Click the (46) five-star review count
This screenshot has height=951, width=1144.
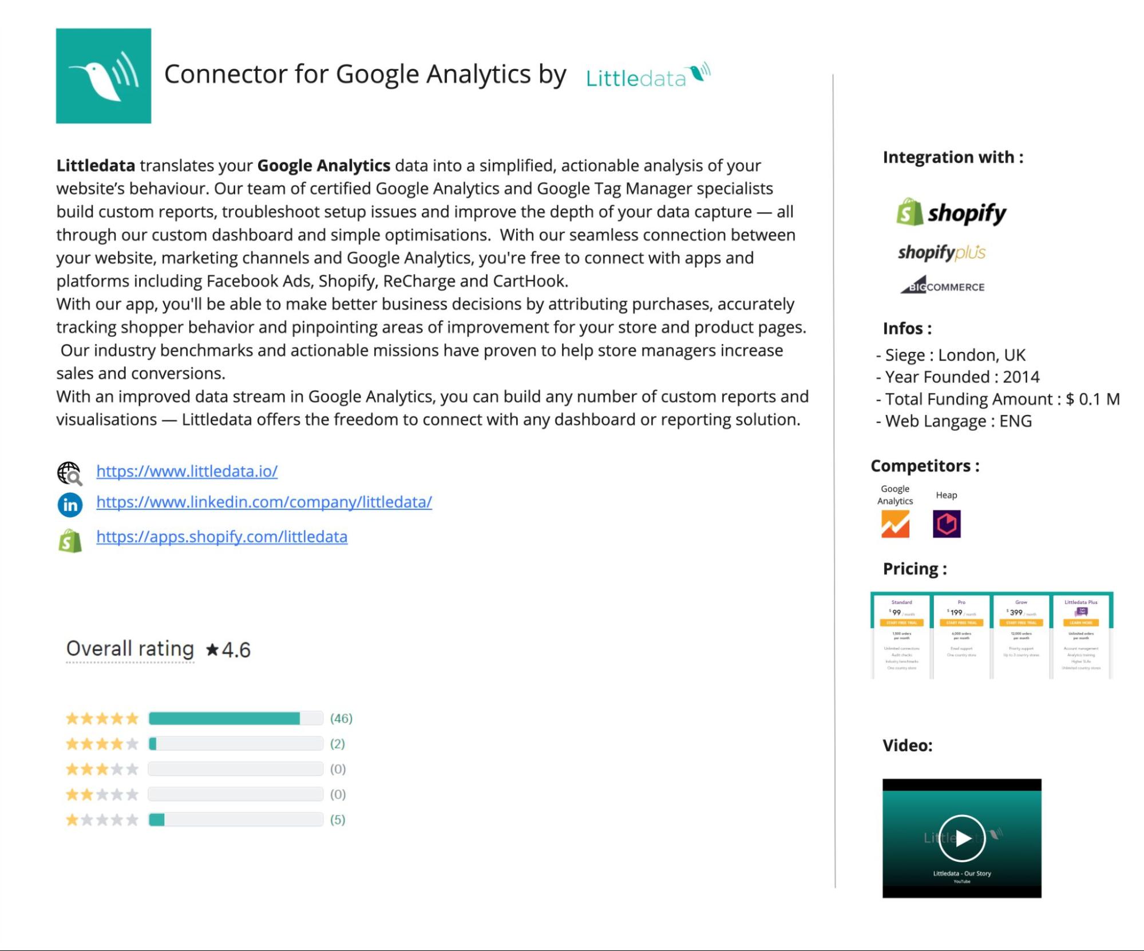pos(341,718)
